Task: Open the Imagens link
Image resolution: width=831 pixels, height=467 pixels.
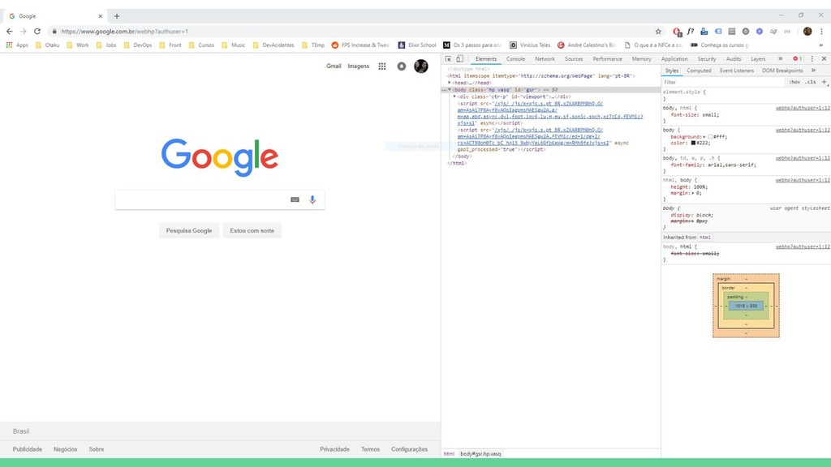Action: pyautogui.click(x=358, y=66)
